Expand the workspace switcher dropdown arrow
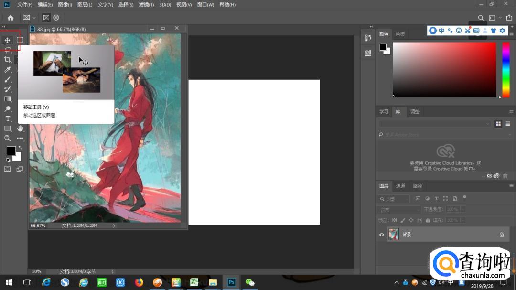The width and height of the screenshot is (516, 290). 500,18
